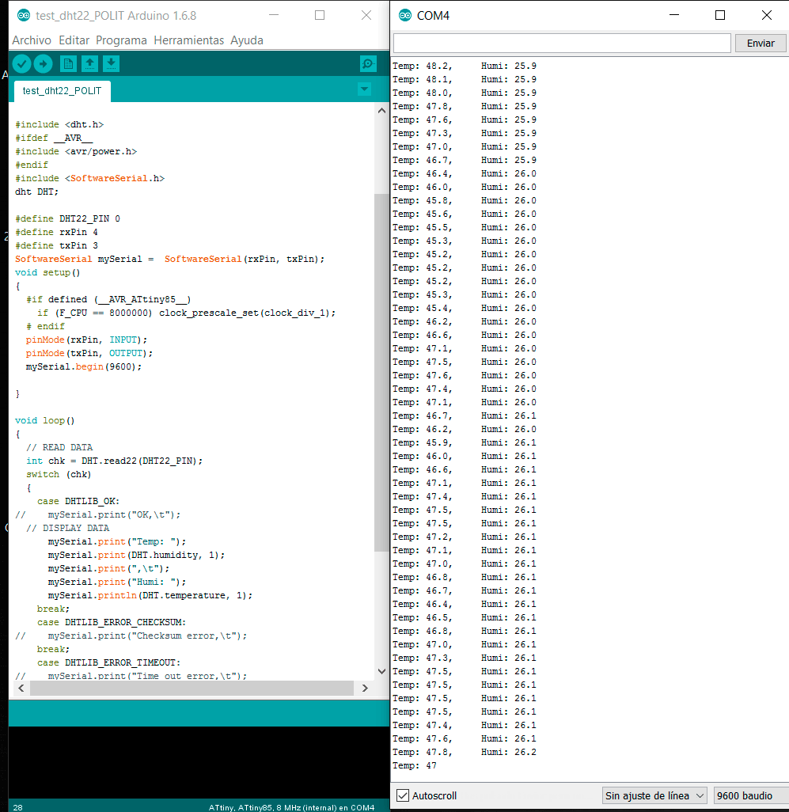
Task: Click editor scroll right arrow
Action: tap(365, 689)
